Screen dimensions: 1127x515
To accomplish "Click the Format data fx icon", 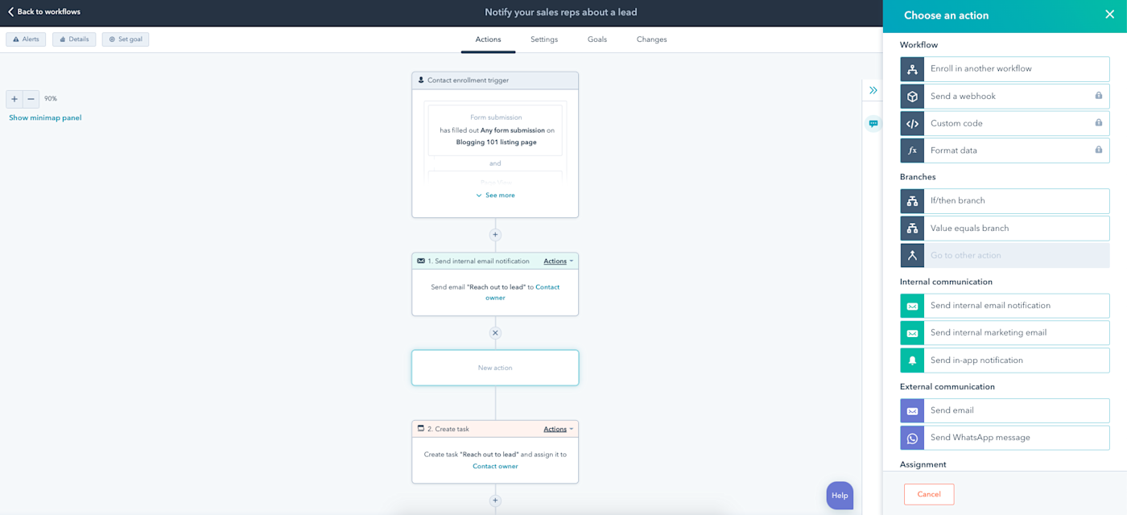I will (912, 150).
